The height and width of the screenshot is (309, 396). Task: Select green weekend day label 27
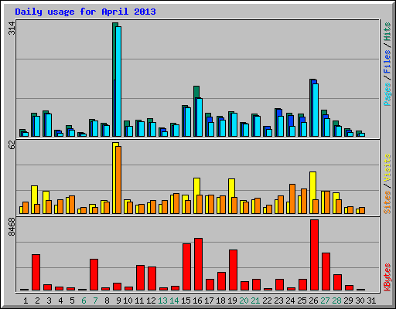(325, 301)
